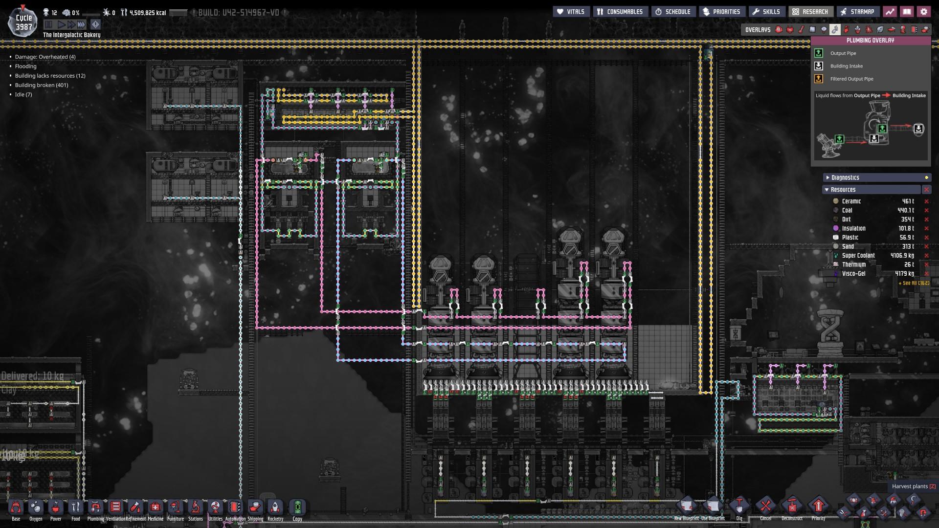The height and width of the screenshot is (528, 939).
Task: Click the red alert toggle button
Action: click(x=95, y=24)
